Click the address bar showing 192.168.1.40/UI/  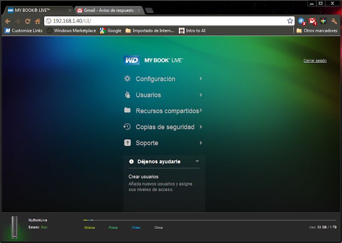click(x=169, y=21)
